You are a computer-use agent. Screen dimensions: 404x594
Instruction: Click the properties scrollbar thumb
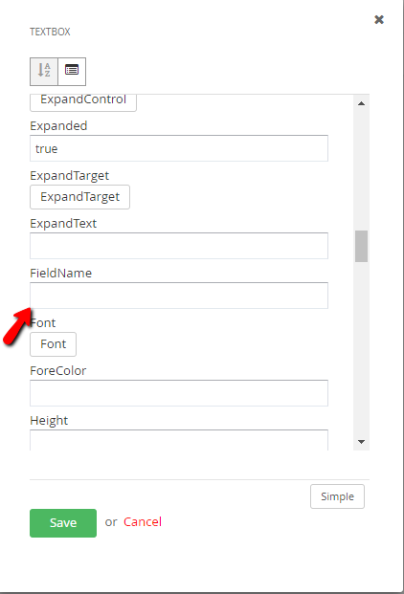click(x=361, y=246)
